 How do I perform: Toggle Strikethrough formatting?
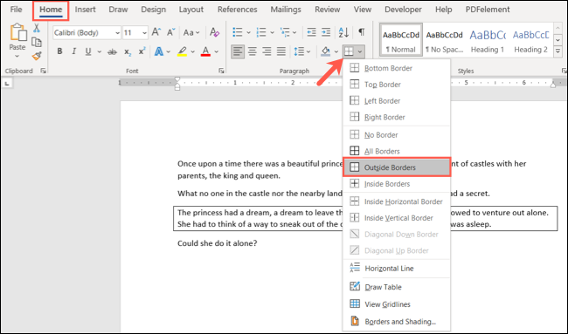click(x=112, y=52)
